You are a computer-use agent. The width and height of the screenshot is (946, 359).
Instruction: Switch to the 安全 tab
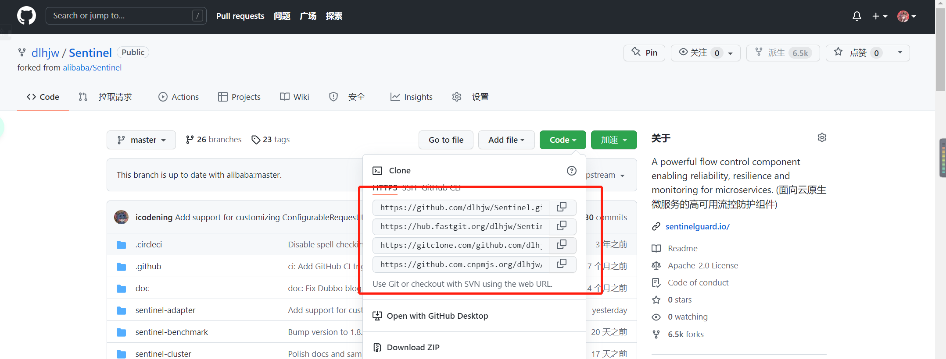pos(347,97)
